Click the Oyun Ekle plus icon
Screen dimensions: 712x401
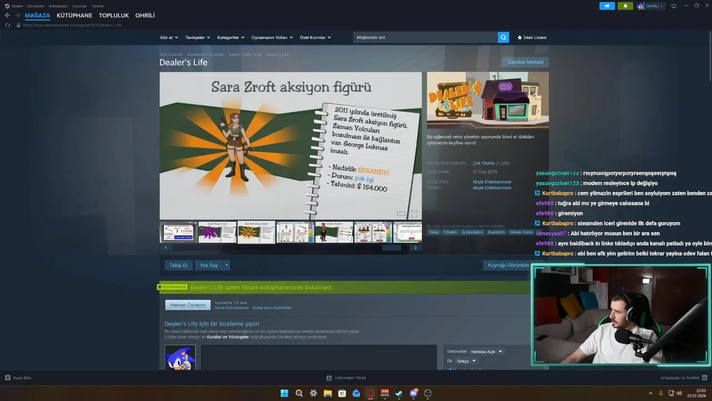coord(8,378)
